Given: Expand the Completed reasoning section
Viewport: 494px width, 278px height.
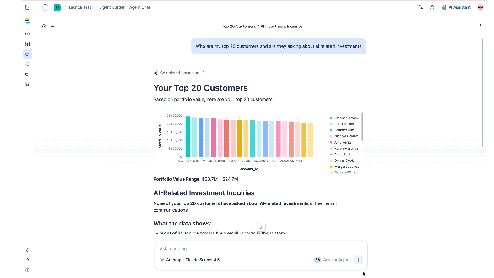Looking at the screenshot, I should (x=179, y=73).
